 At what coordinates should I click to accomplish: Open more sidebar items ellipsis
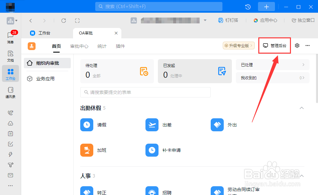click(x=10, y=186)
